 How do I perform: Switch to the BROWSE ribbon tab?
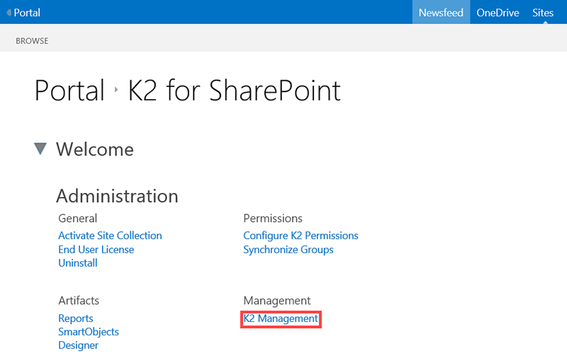(x=32, y=41)
